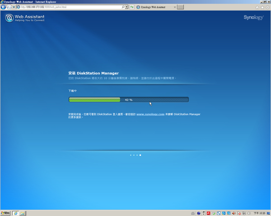Viewport: 271px width, 216px height.
Task: Open a new blank browser tab
Action: pyautogui.click(x=180, y=7)
